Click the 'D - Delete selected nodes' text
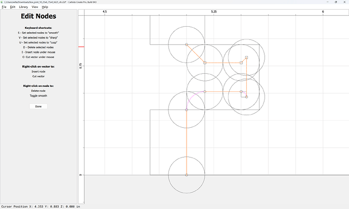The image size is (349, 209). pos(38,47)
